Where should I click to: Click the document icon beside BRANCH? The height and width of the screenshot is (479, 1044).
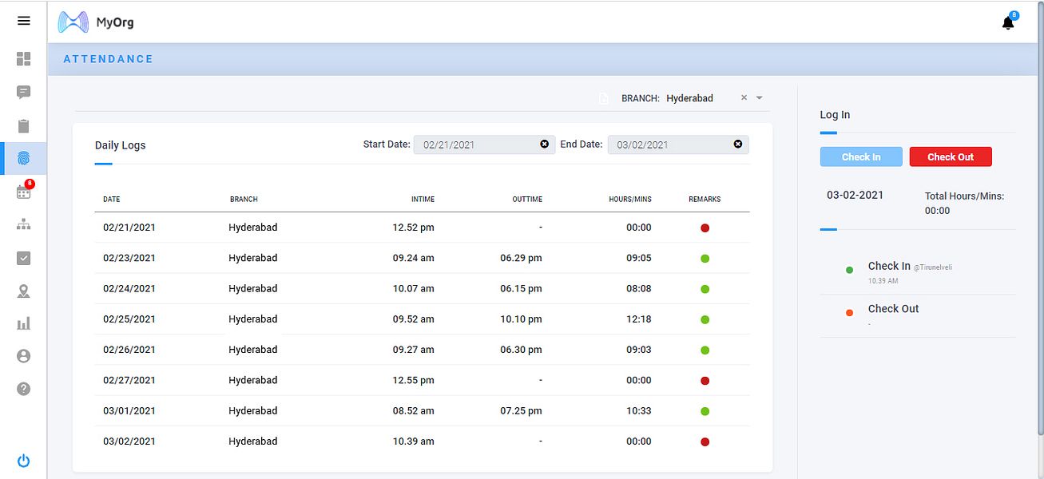[604, 98]
